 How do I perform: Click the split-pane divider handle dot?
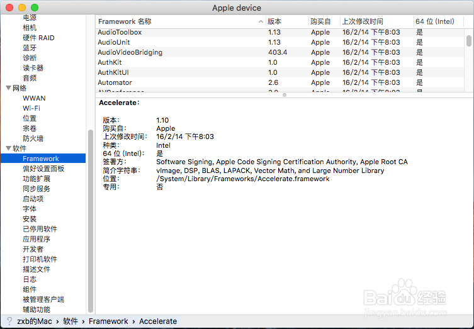tap(285, 95)
